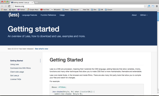This screenshot has width=159, height=96.
Task: Click the {less} logo
Action: click(14, 15)
